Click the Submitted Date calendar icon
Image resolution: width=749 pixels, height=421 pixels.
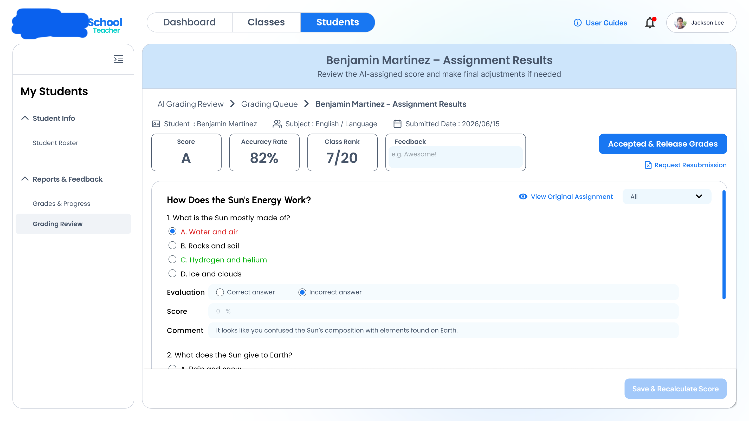click(397, 124)
